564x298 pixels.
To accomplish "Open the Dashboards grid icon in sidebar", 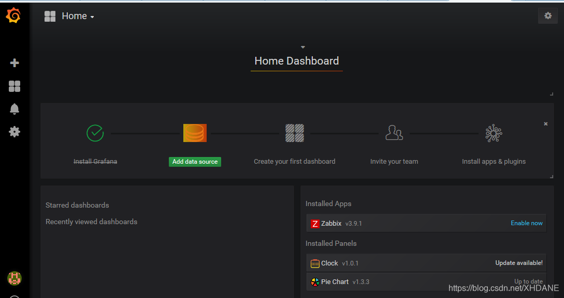I will (15, 86).
